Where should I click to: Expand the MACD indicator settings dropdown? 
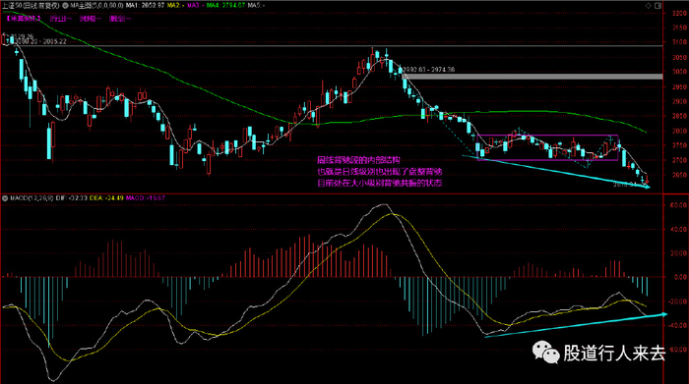(5, 198)
